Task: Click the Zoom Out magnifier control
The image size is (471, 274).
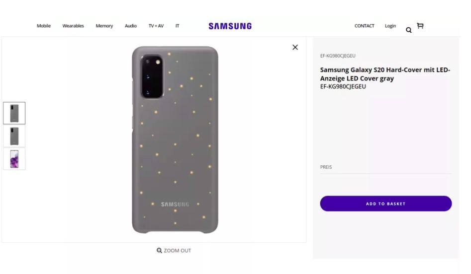Action: pyautogui.click(x=174, y=251)
